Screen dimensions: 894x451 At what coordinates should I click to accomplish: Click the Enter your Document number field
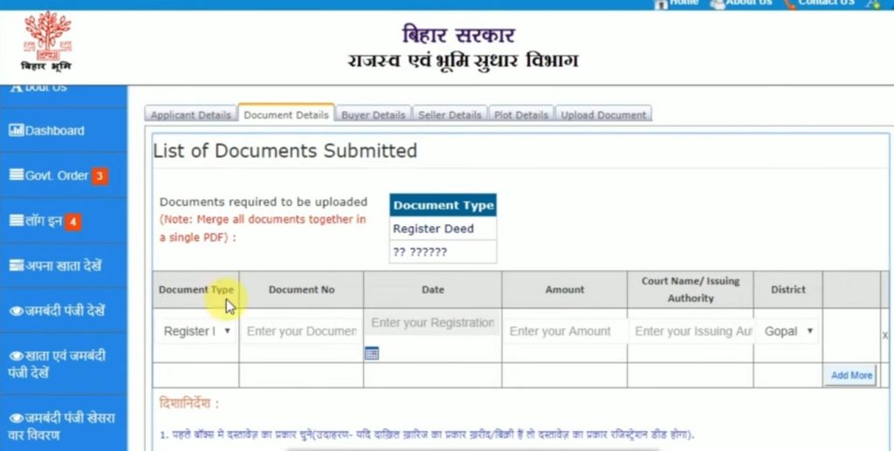tap(301, 331)
